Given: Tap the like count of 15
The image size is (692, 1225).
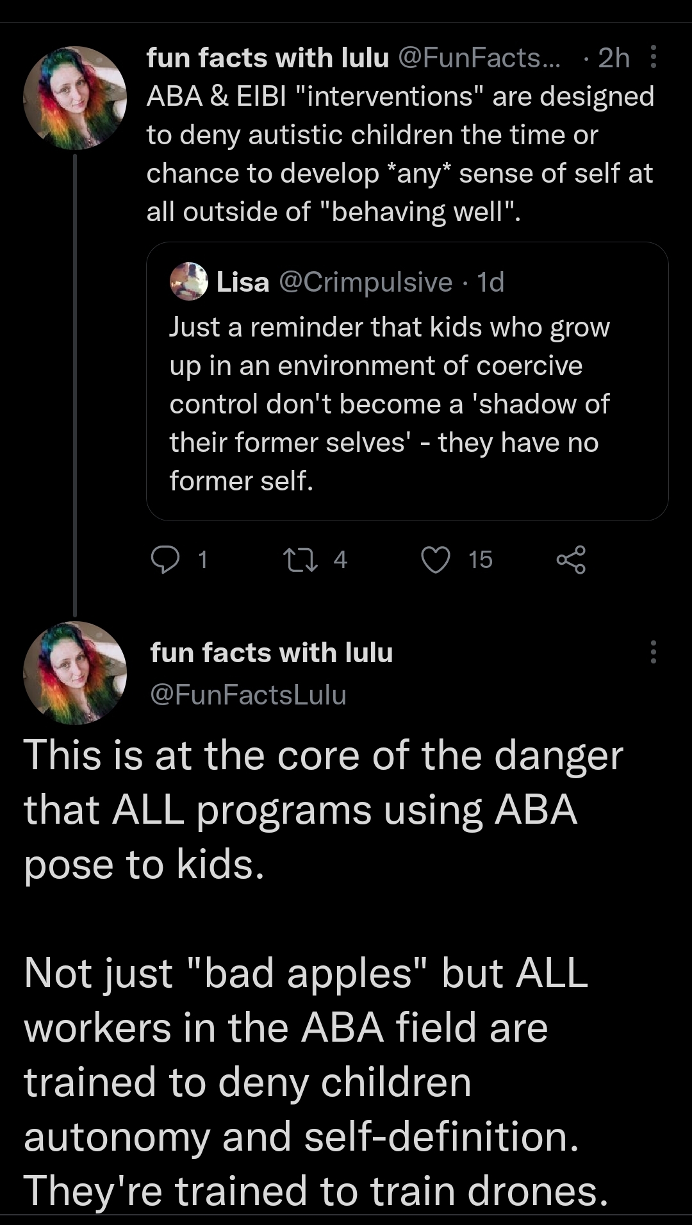Looking at the screenshot, I should tap(480, 560).
